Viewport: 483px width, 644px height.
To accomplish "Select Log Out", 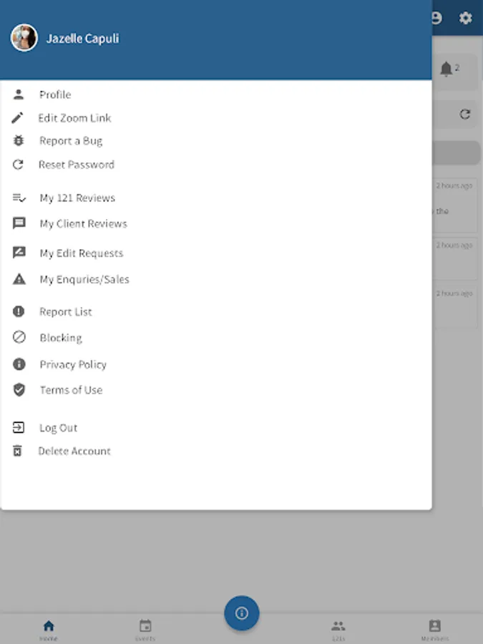I will (59, 428).
